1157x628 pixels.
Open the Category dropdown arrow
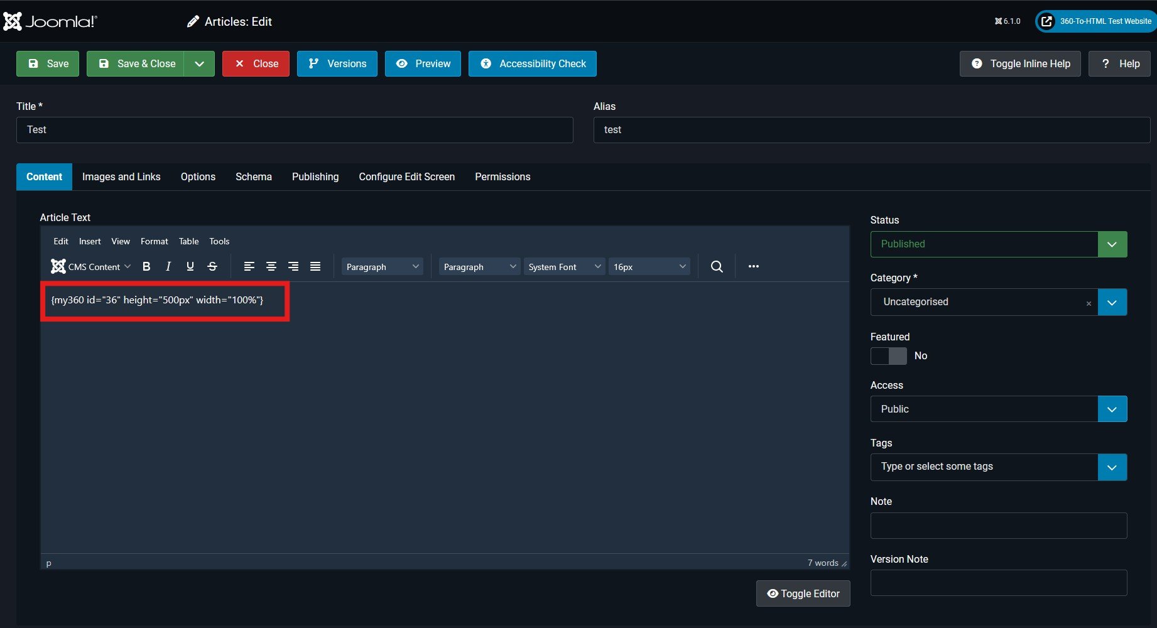click(x=1112, y=302)
